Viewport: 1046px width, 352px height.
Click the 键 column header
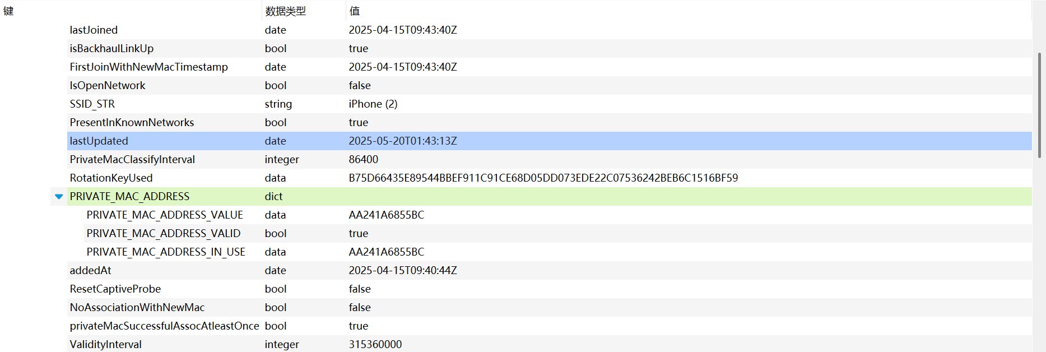pyautogui.click(x=8, y=11)
